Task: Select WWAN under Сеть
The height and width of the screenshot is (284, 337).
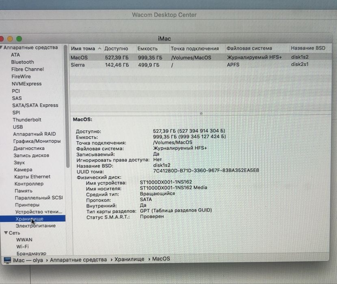Action: (x=24, y=240)
